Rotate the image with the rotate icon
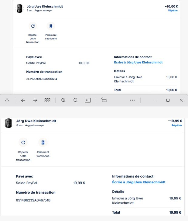188x221 pixels. 104,100
